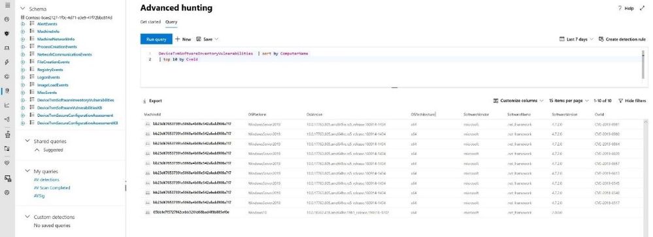
Task: Expand the AlertEvents table
Action: pos(23,24)
